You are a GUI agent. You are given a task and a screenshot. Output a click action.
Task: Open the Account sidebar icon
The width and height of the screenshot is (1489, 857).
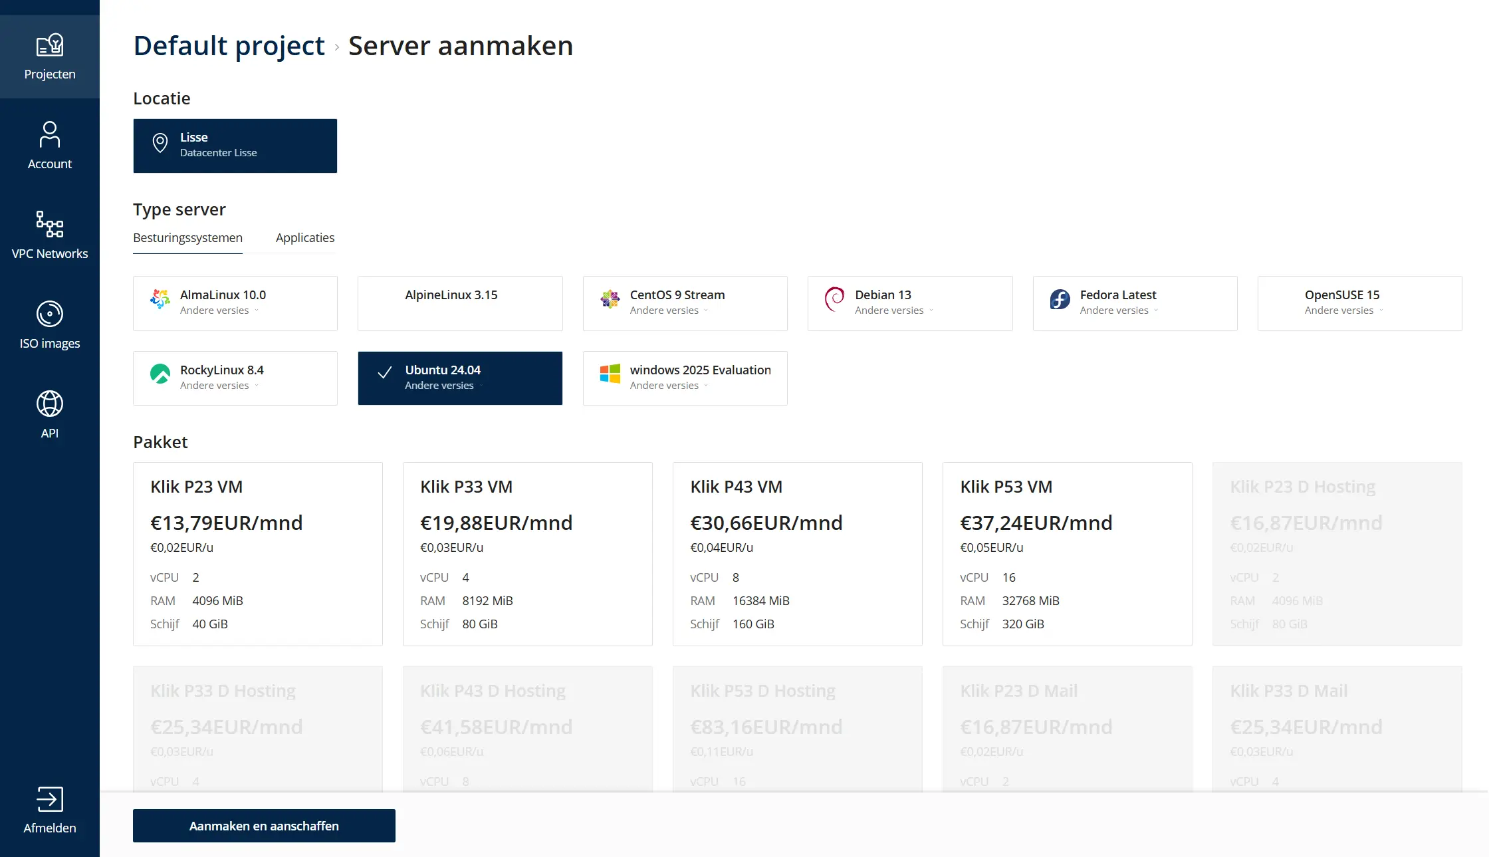50,134
